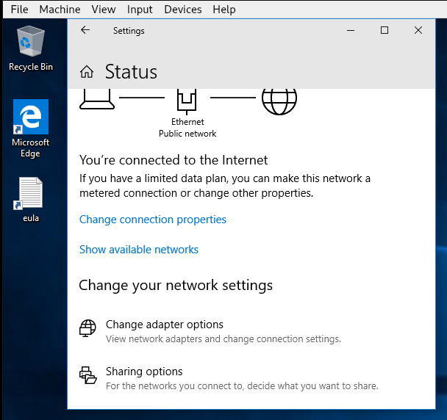This screenshot has height=420, width=447.
Task: Click the globe Internet icon in diagram
Action: tap(279, 98)
